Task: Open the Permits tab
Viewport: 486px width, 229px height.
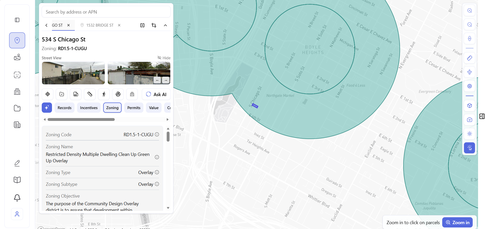Action: (134, 108)
